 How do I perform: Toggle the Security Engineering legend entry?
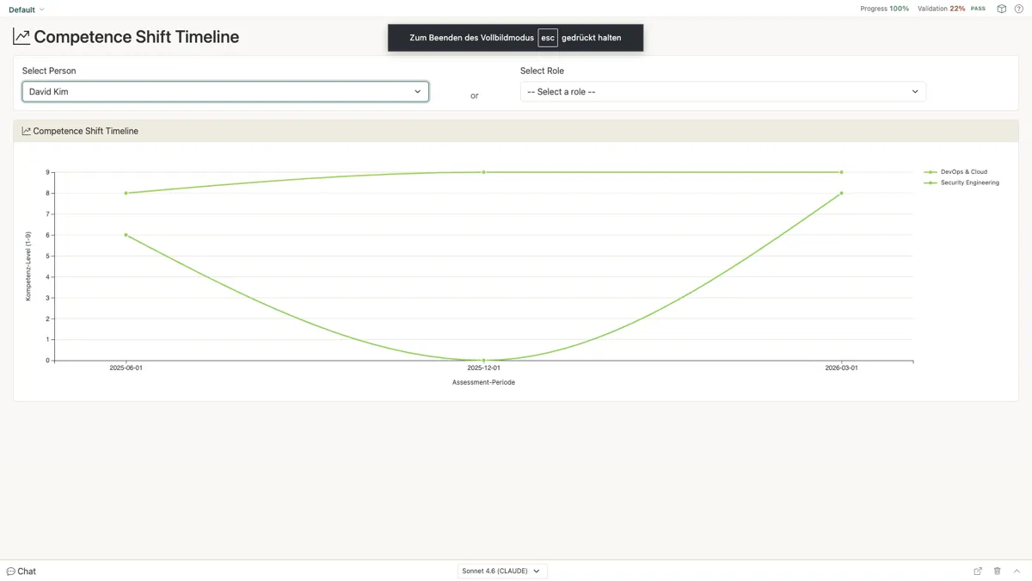point(961,182)
